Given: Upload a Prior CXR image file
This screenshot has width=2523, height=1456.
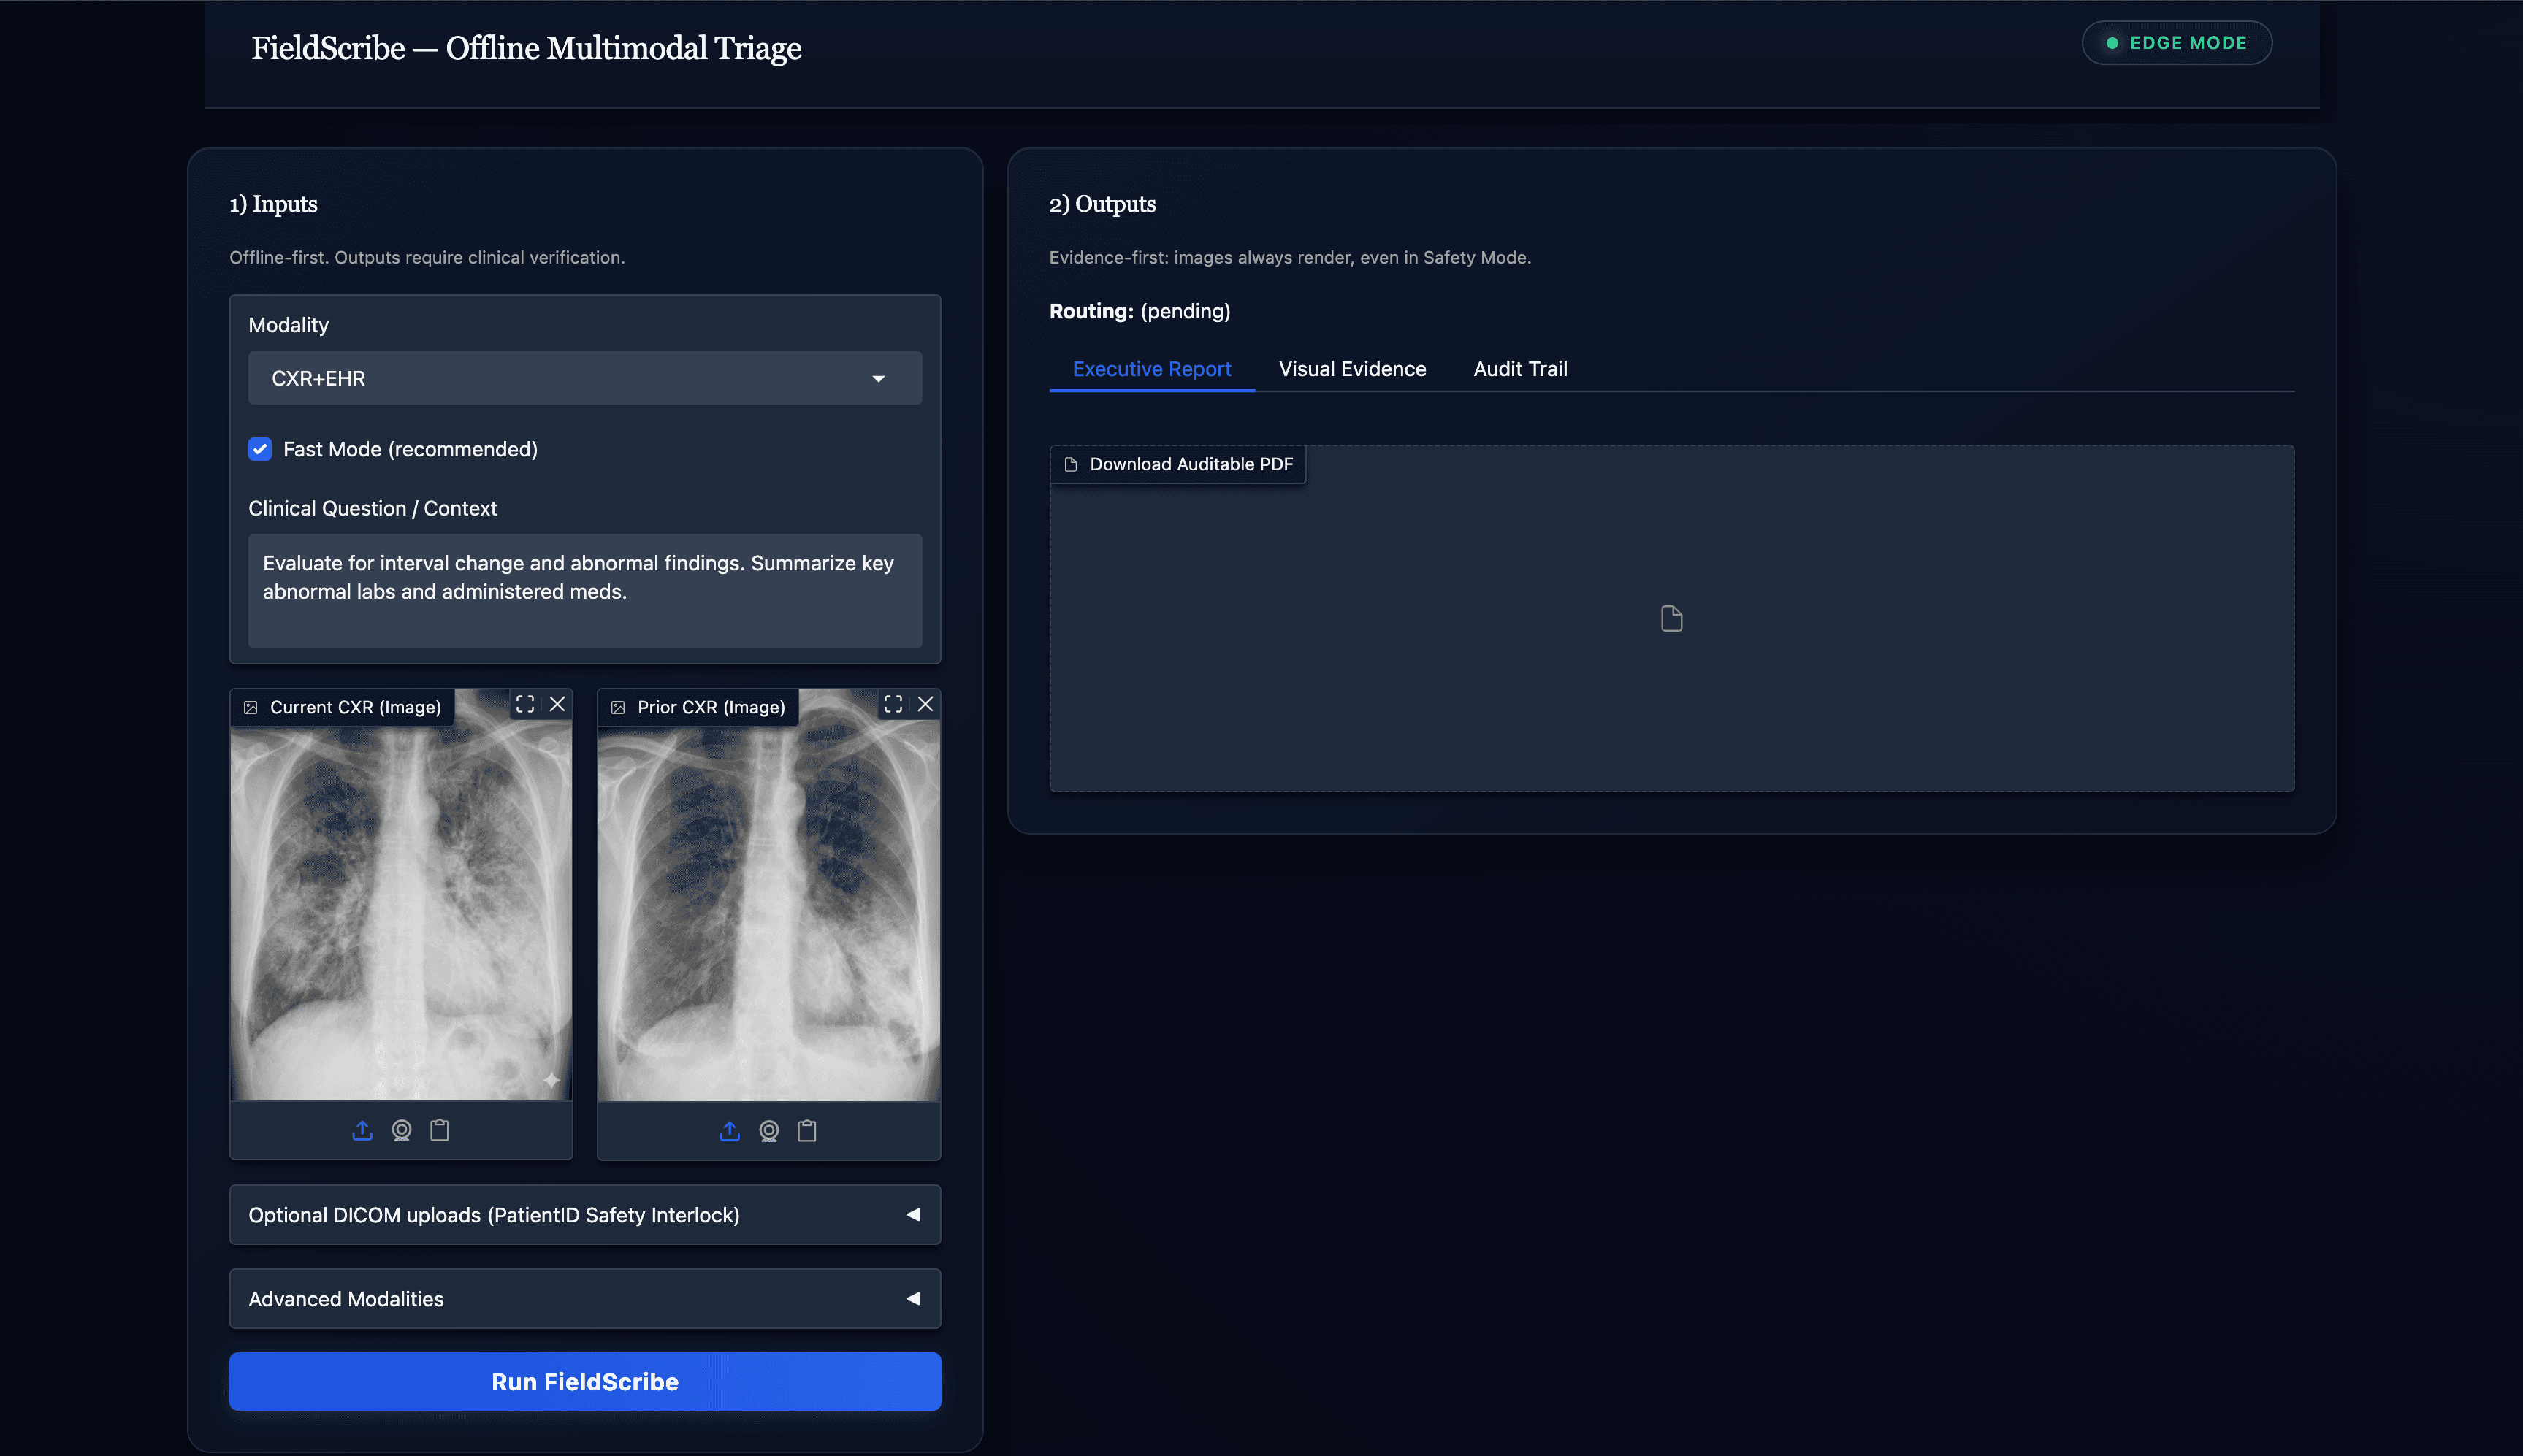Looking at the screenshot, I should pyautogui.click(x=730, y=1130).
